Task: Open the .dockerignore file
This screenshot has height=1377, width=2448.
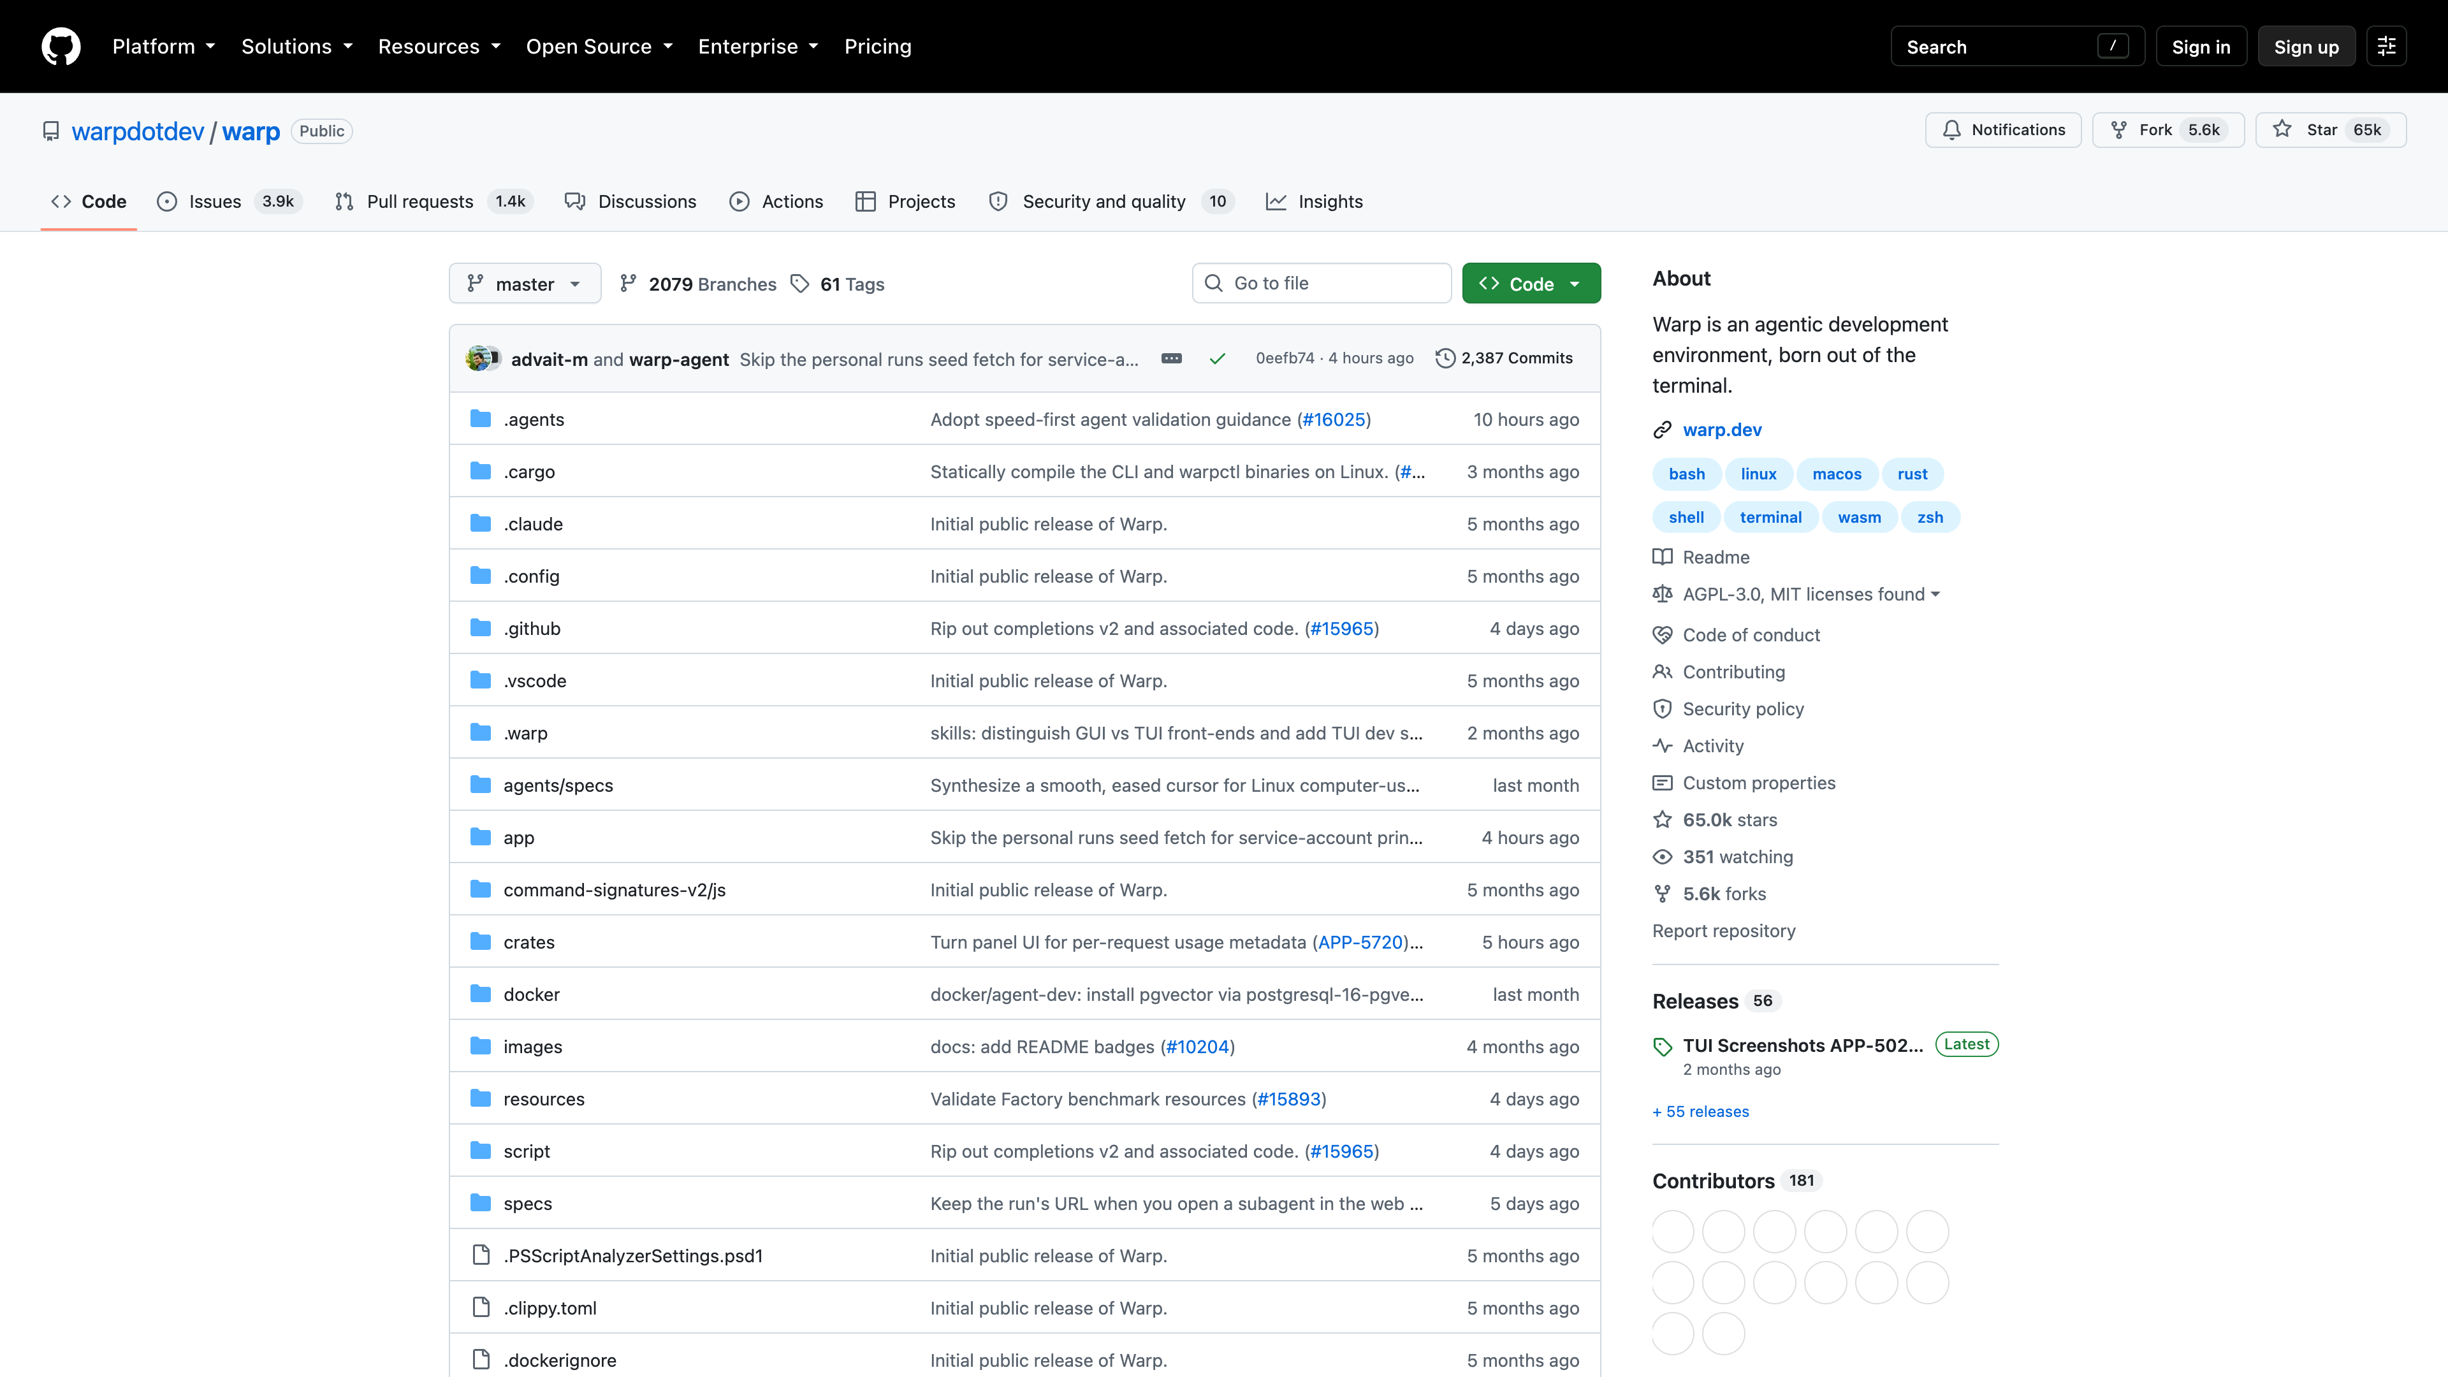Action: [x=560, y=1360]
